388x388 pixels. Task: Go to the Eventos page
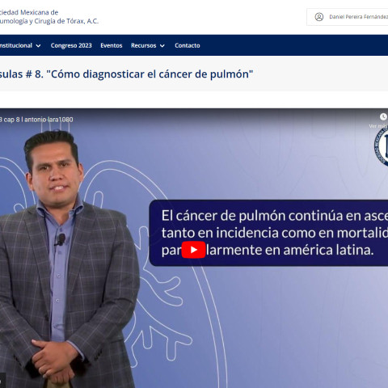[x=112, y=45]
